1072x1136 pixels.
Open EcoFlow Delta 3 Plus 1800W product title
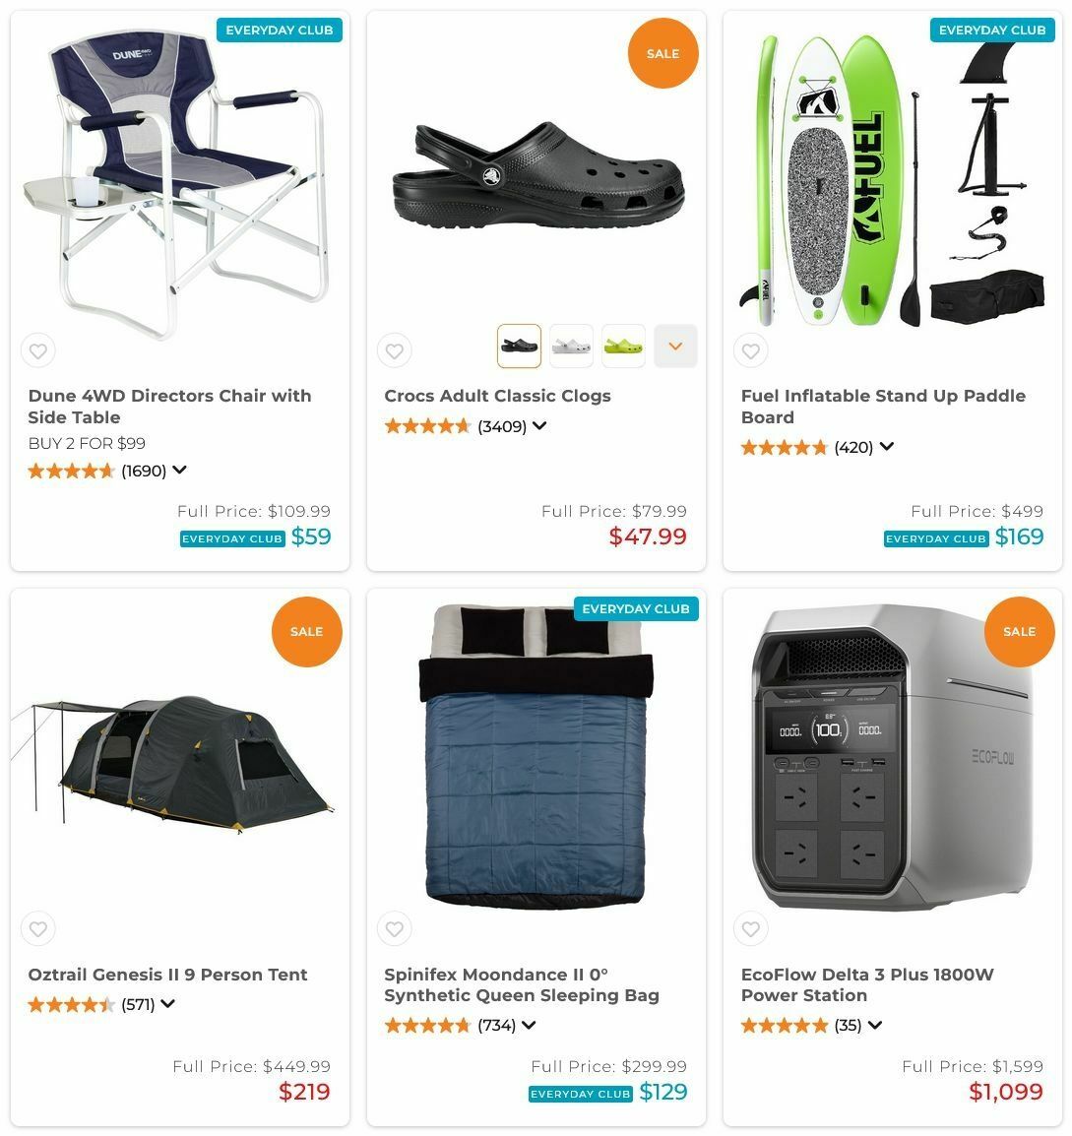[867, 984]
